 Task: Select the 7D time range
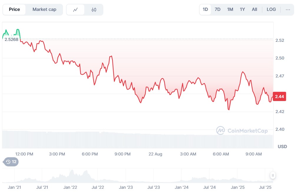pyautogui.click(x=218, y=9)
